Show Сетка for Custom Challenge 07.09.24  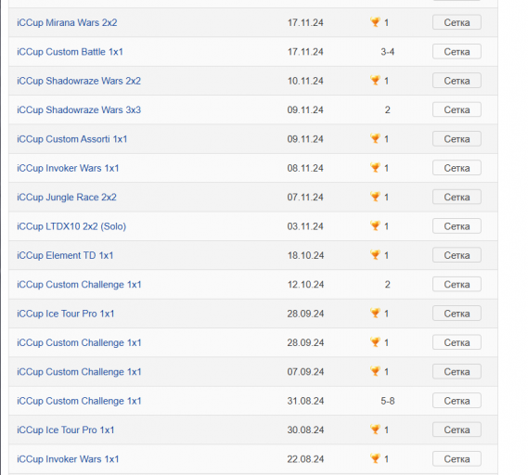457,372
